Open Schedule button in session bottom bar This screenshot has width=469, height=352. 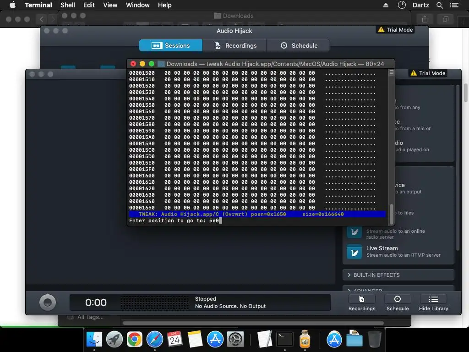click(x=398, y=302)
